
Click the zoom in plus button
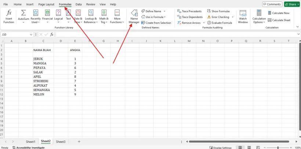click(x=291, y=148)
